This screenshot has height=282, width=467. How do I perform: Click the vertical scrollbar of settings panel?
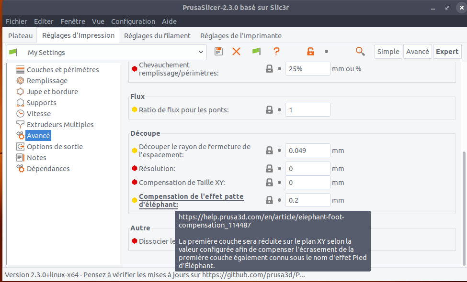click(464, 208)
